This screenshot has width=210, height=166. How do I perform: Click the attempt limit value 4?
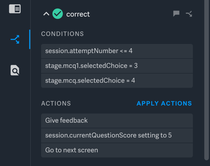coord(130,51)
